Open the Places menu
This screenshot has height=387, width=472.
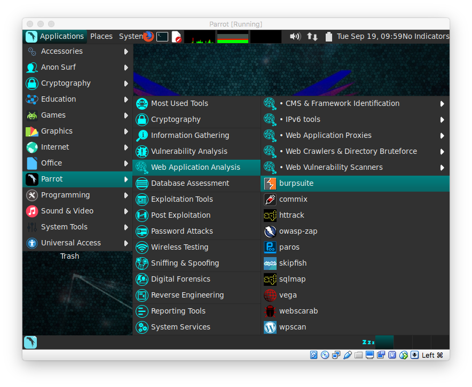coord(101,36)
